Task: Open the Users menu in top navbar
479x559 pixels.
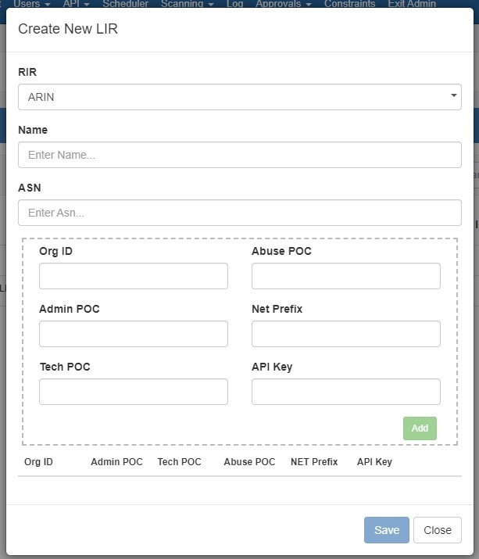Action: click(x=31, y=4)
